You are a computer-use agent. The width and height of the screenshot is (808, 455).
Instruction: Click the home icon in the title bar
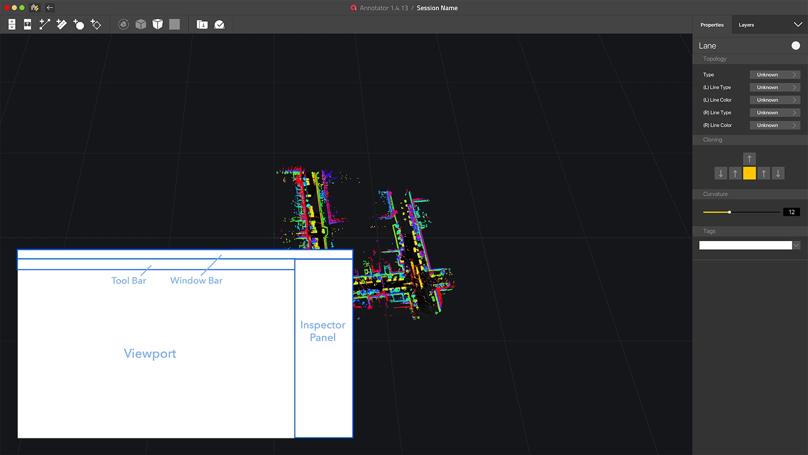[34, 8]
